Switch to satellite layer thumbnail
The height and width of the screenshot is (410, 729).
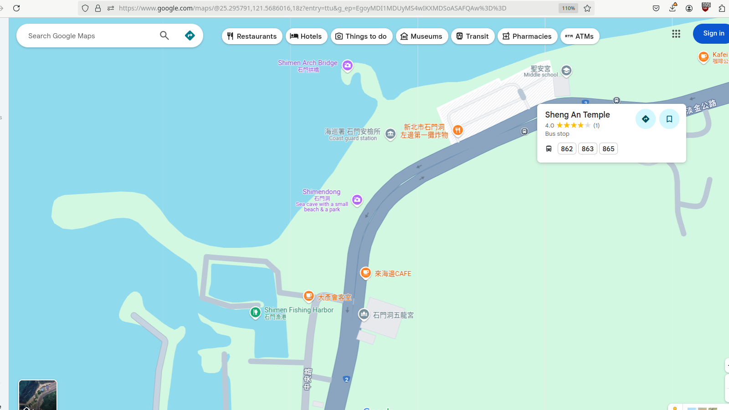point(38,395)
